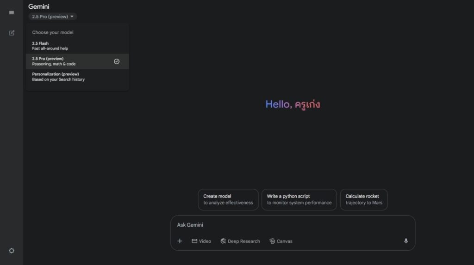Click Calculate rocket trajectory suggestion

(364, 199)
